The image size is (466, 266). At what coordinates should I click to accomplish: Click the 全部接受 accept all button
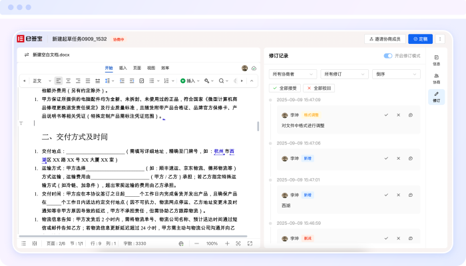[284, 88]
